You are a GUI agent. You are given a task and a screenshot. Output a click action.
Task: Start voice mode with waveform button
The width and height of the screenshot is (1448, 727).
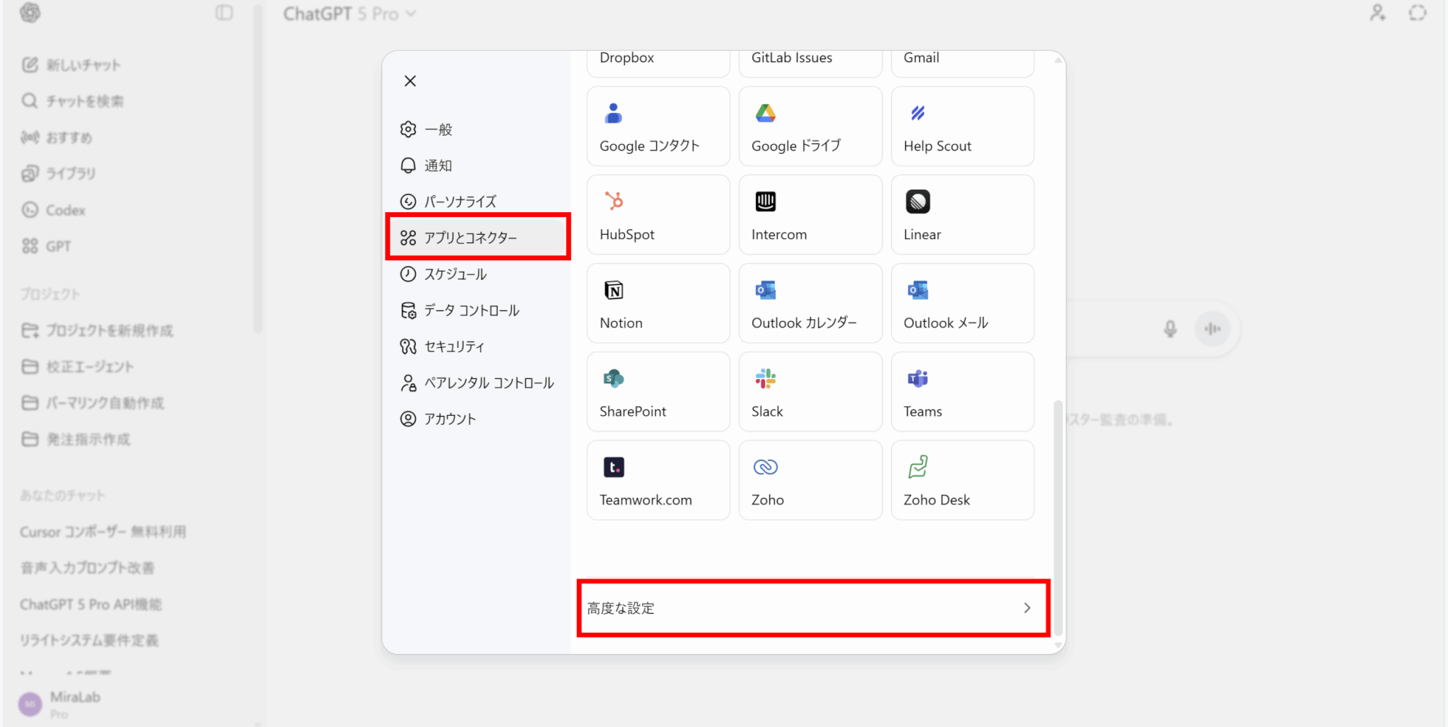tap(1212, 329)
